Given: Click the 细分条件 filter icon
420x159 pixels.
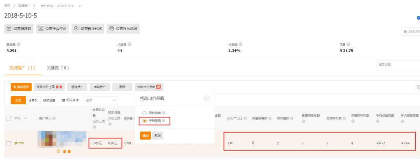Looking at the screenshot, I should click(x=63, y=100).
